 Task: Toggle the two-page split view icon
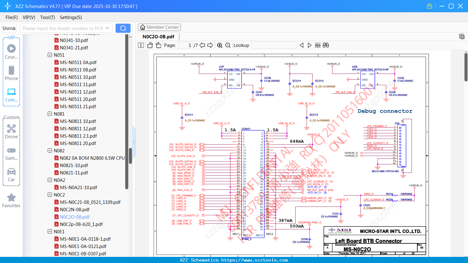141,45
